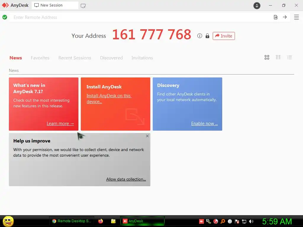This screenshot has height=227, width=303.
Task: Select the News tab
Action: [16, 58]
